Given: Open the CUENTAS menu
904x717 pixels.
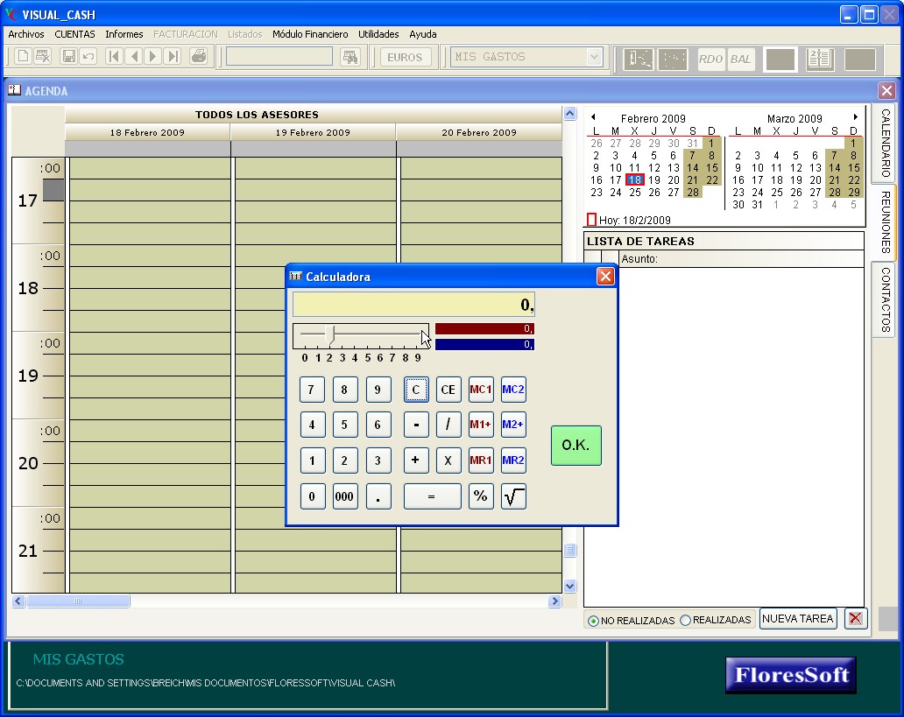Looking at the screenshot, I should click(x=75, y=34).
